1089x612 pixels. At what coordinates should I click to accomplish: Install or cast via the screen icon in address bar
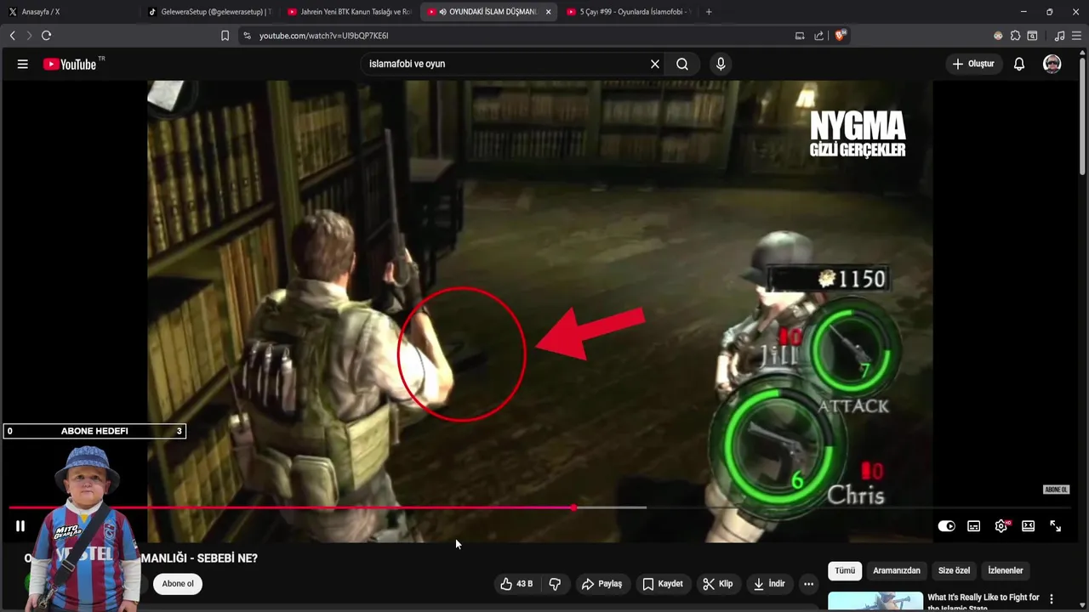point(800,36)
